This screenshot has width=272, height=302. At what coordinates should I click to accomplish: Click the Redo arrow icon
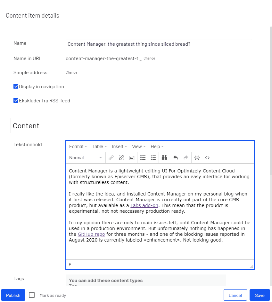point(185,158)
